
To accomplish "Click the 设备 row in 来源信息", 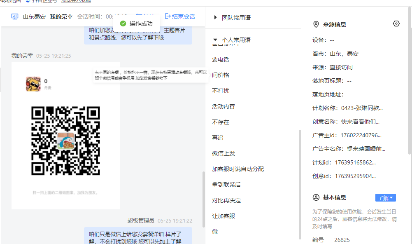I will [323, 40].
